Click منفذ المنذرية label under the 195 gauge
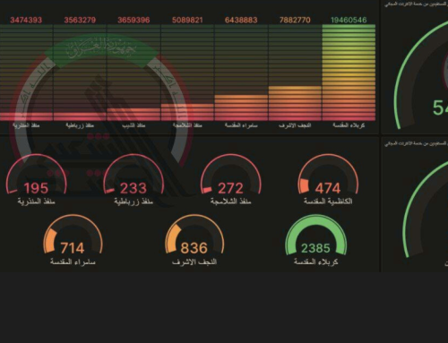Image resolution: width=448 pixels, height=343 pixels. 36,202
